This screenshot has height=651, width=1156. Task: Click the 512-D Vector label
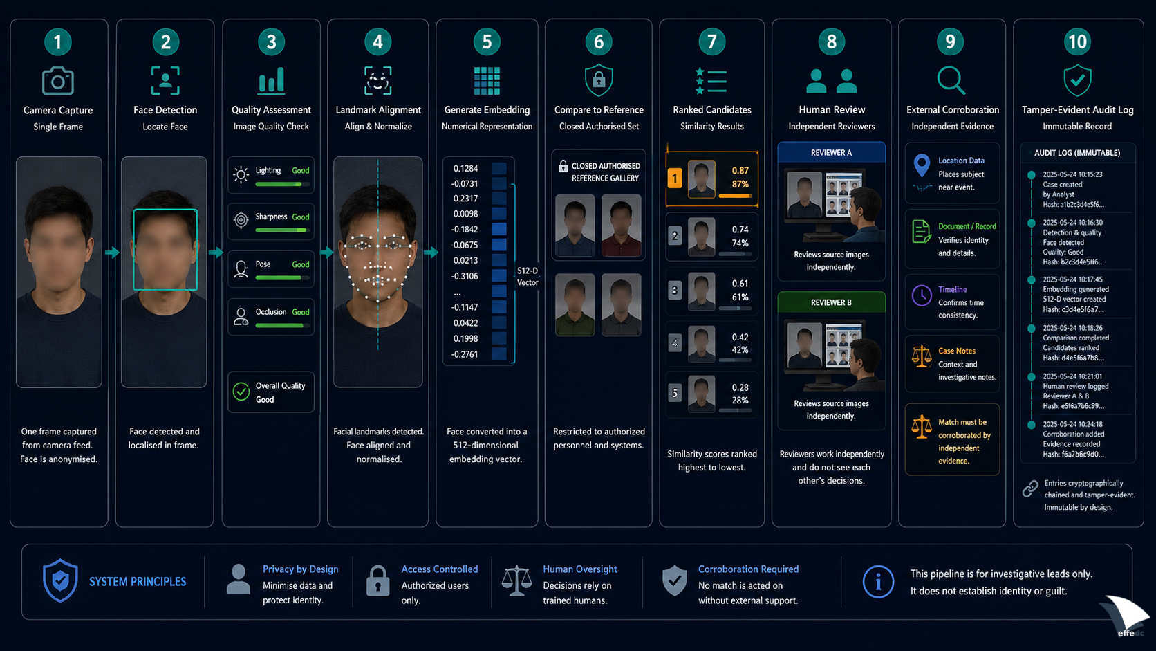[x=528, y=277]
